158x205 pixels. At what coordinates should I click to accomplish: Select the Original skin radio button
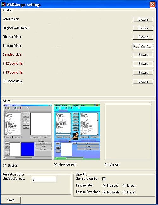[x=5, y=166]
